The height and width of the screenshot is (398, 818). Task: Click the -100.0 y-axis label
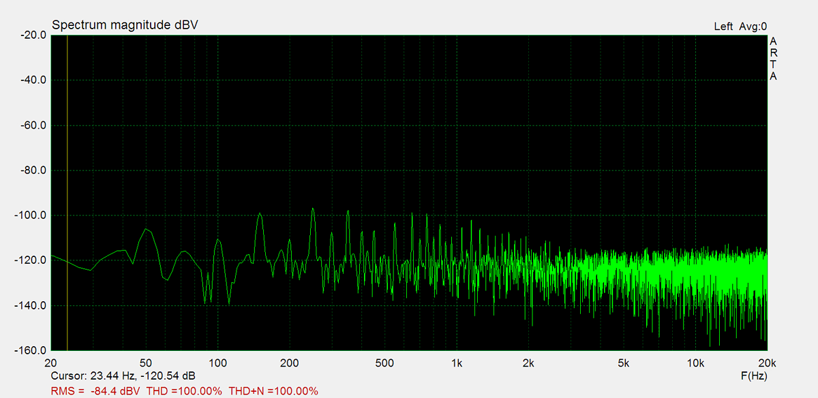coord(30,215)
